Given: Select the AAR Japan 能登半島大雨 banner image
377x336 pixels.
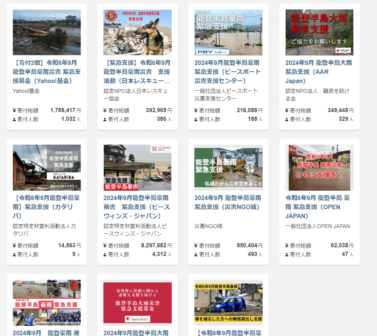Looking at the screenshot, I should click(x=319, y=32).
